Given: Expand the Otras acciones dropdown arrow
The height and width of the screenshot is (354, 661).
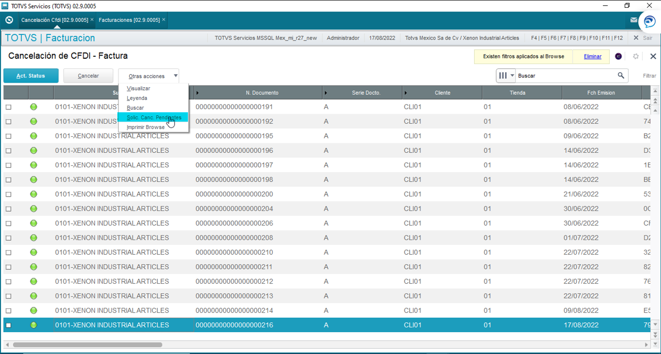Looking at the screenshot, I should [176, 76].
